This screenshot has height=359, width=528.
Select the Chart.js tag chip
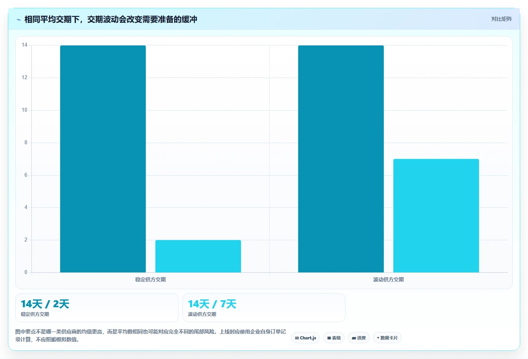pyautogui.click(x=305, y=338)
